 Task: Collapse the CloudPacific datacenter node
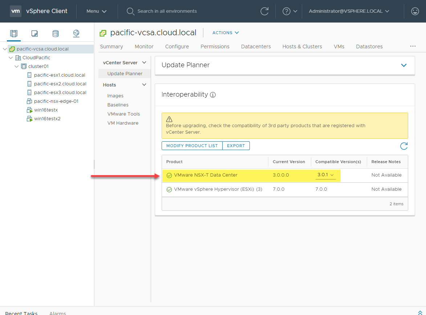tap(11, 58)
